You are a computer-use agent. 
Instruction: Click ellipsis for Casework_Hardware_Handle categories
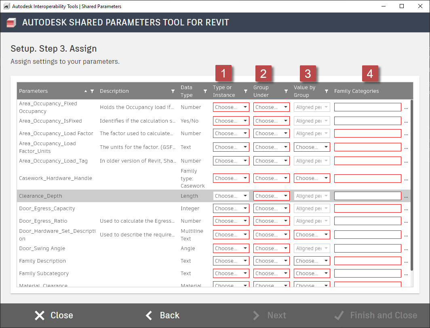[406, 180]
